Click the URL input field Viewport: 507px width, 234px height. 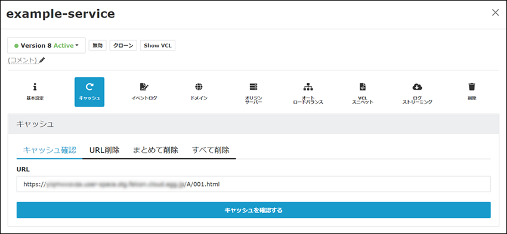[253, 184]
